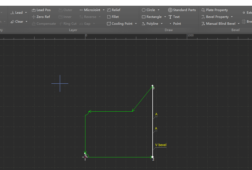
Task: Apply the Fillet tool
Action: coord(113,17)
